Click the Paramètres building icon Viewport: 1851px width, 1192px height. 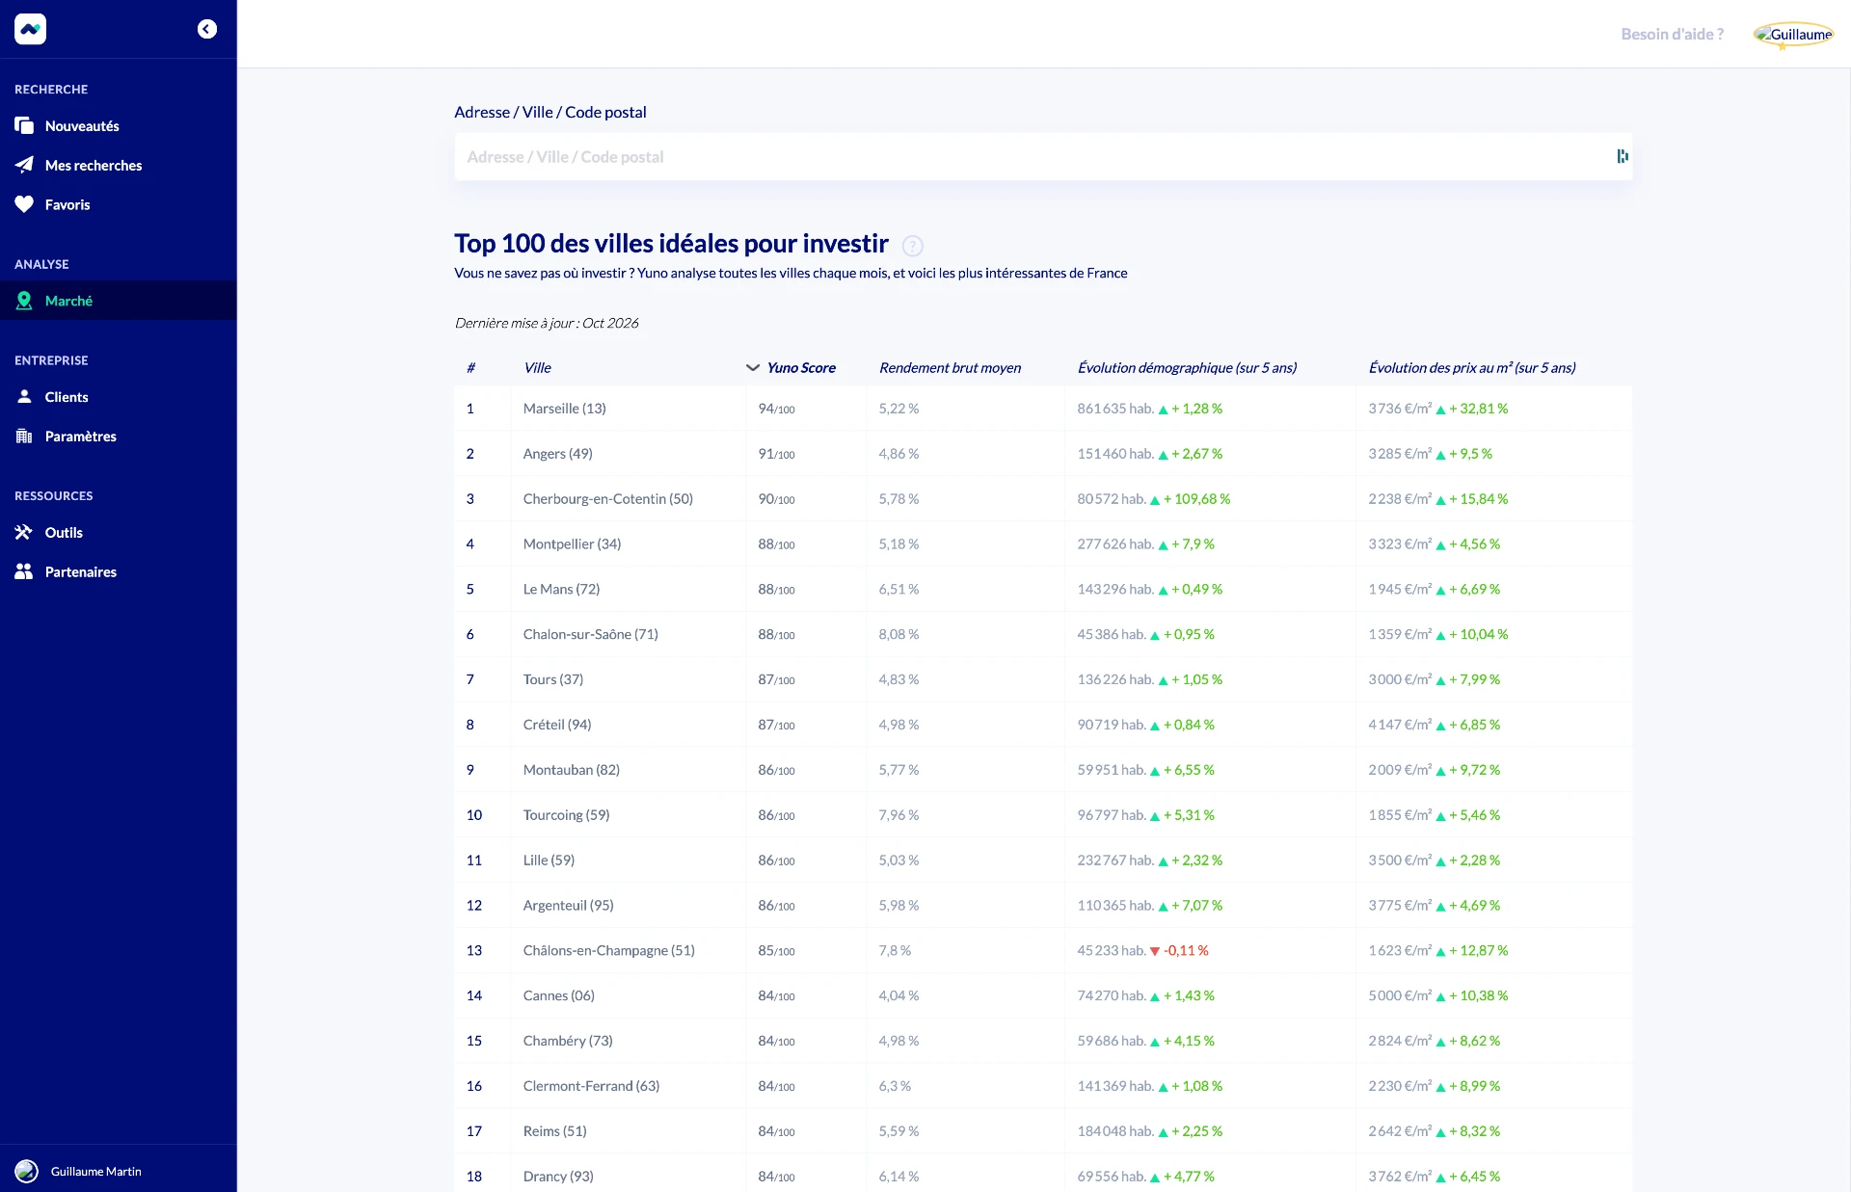24,436
